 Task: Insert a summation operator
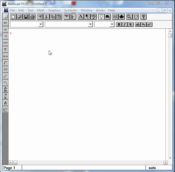[5, 89]
